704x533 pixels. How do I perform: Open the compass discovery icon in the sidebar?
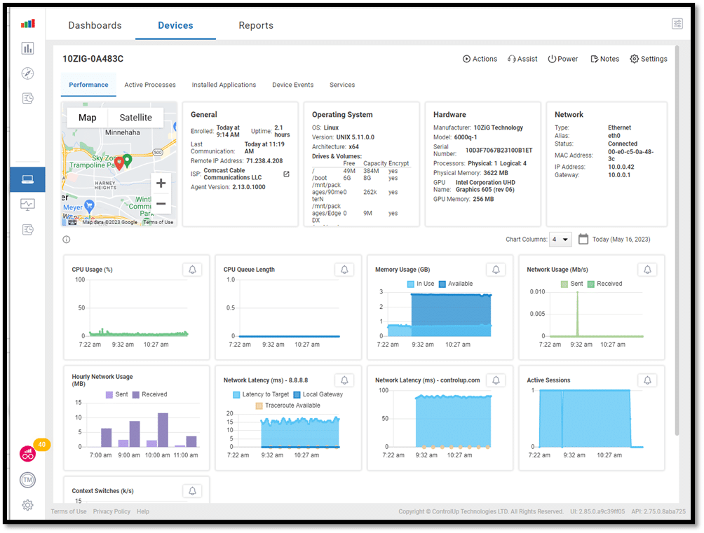pos(28,73)
